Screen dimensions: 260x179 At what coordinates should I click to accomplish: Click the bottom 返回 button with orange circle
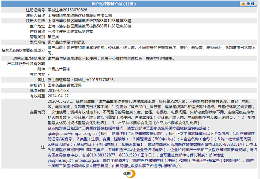[x=129, y=174]
